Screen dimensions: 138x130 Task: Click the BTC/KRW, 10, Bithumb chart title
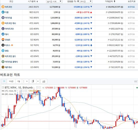pos(19,87)
